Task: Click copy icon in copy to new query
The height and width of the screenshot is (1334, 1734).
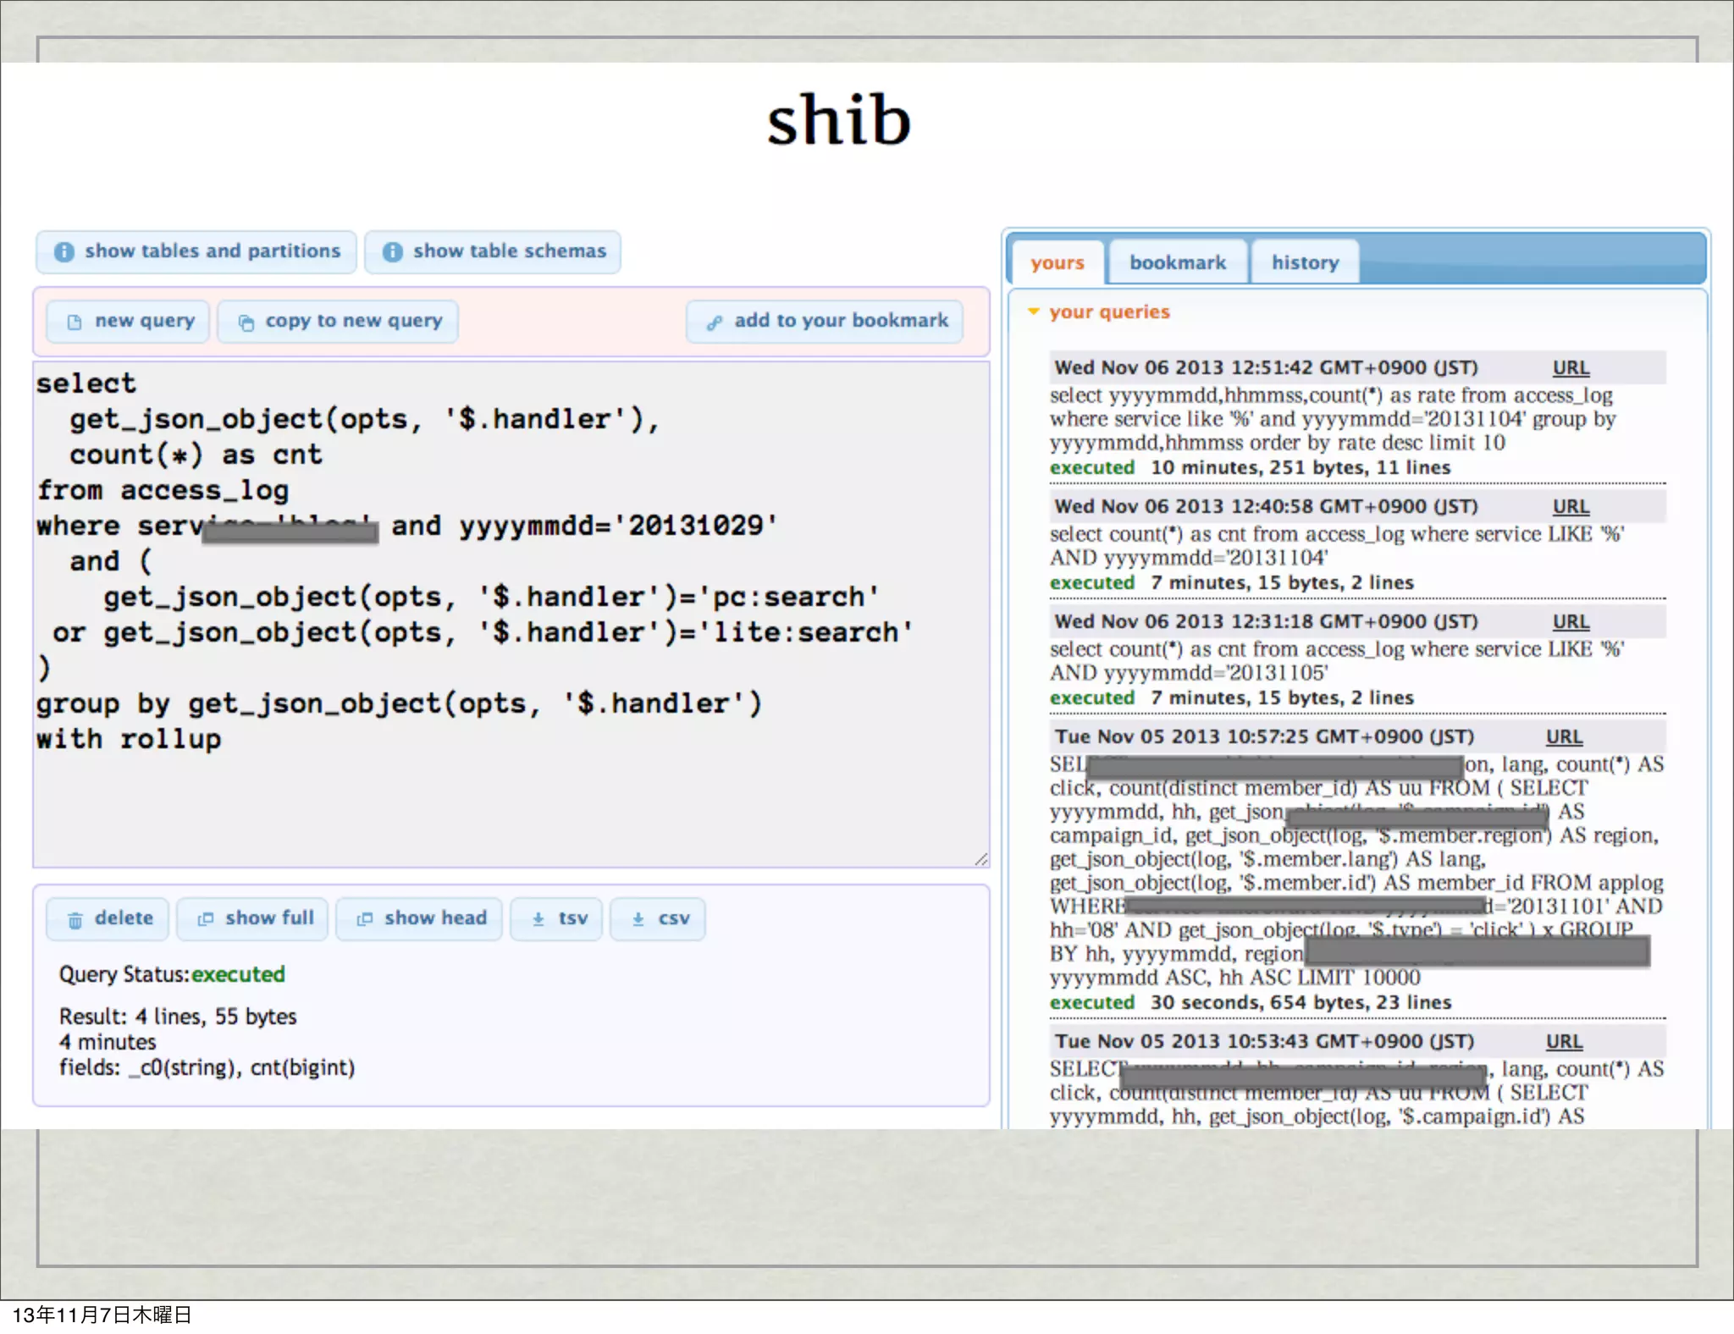Action: (x=246, y=322)
